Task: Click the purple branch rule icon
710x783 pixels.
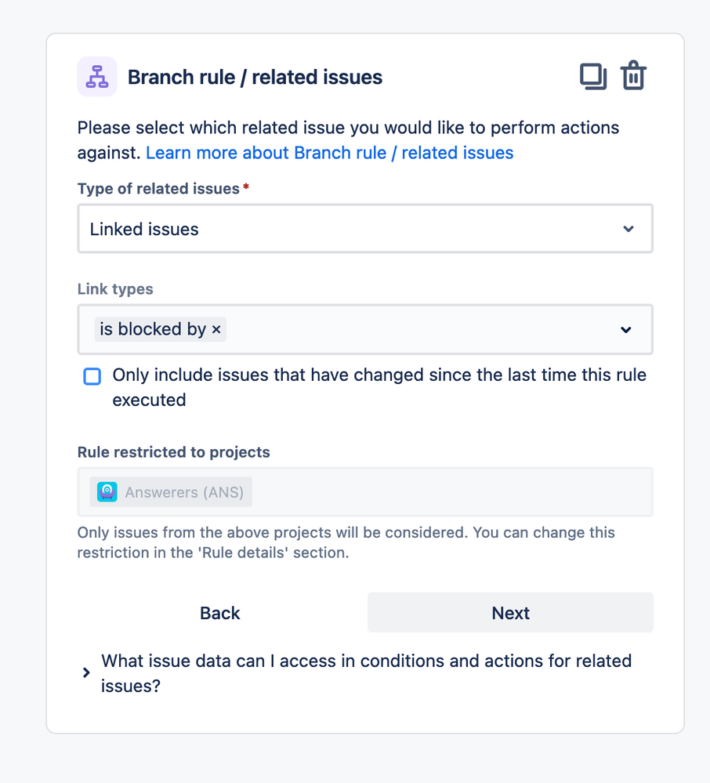Action: point(97,77)
